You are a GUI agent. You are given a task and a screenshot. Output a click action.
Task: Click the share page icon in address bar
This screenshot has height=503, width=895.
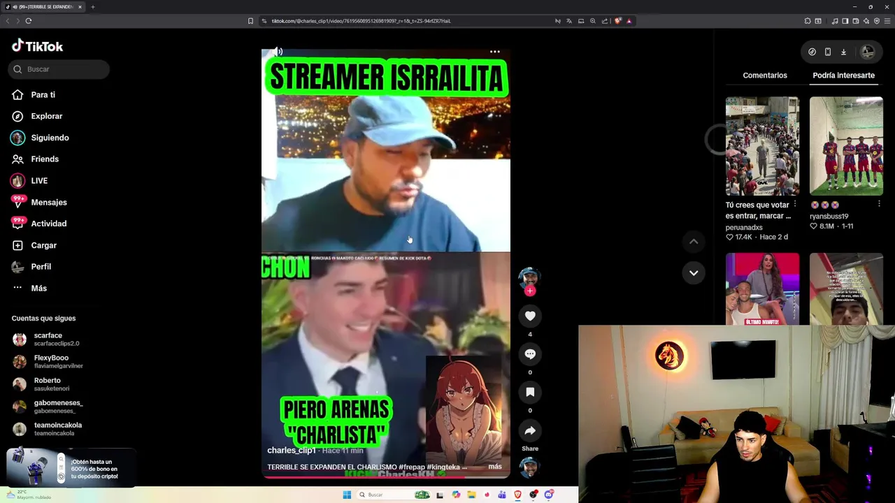coord(605,21)
